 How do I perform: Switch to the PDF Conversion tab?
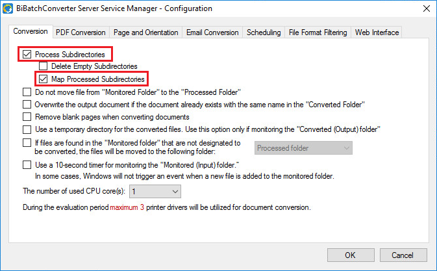[81, 32]
